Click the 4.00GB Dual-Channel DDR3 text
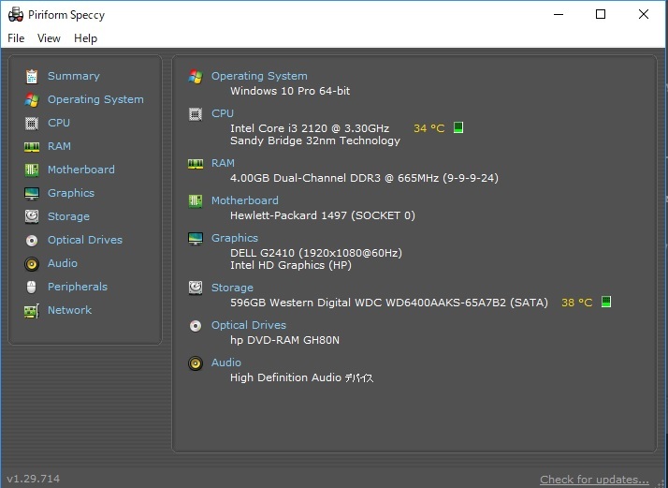668x488 pixels. tap(364, 178)
